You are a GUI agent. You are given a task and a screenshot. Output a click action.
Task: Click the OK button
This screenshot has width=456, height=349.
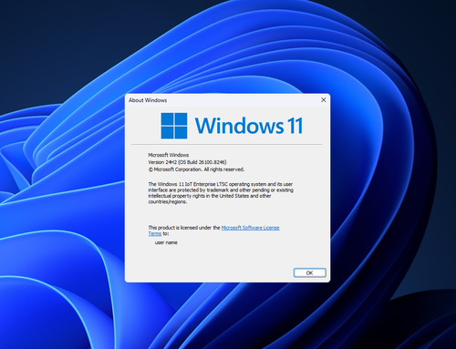[x=309, y=272]
